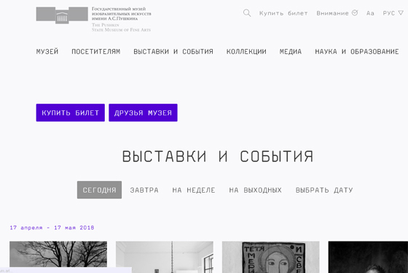The width and height of the screenshot is (408, 273).
Task: Open the dark portrait photo thumbnail
Action: tap(368, 257)
